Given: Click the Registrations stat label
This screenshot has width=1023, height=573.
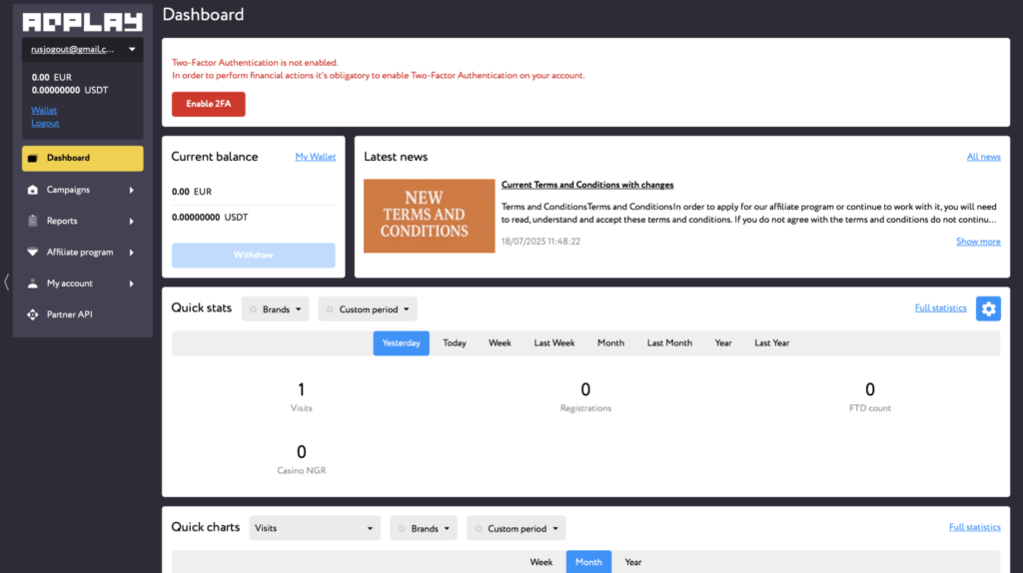Looking at the screenshot, I should click(585, 408).
